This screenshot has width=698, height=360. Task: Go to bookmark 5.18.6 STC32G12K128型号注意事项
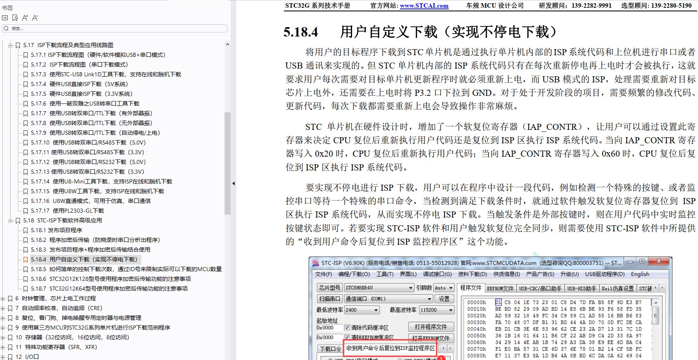click(111, 279)
